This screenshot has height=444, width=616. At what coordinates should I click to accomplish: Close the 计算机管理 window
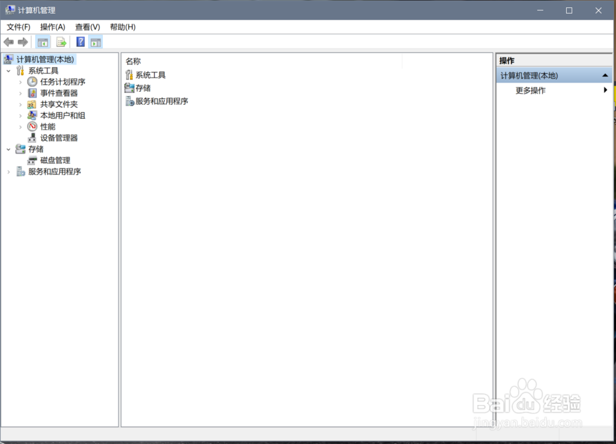598,10
